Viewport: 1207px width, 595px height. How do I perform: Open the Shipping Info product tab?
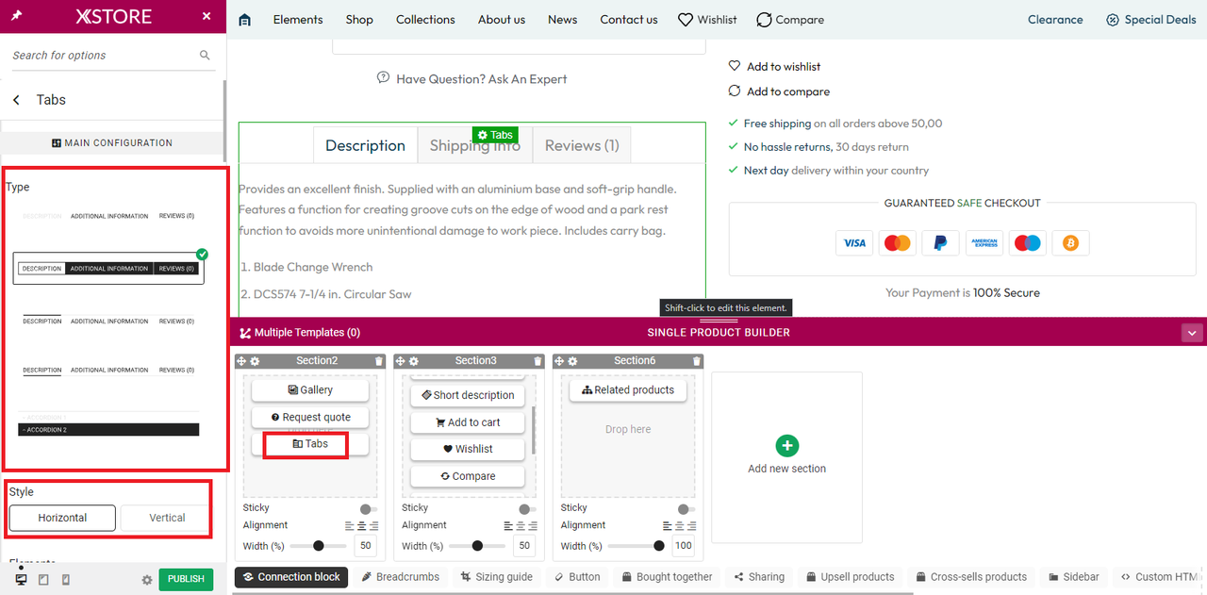pyautogui.click(x=475, y=145)
